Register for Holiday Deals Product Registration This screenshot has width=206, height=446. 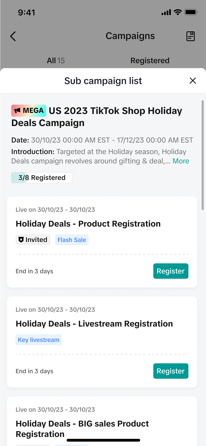coord(171,271)
